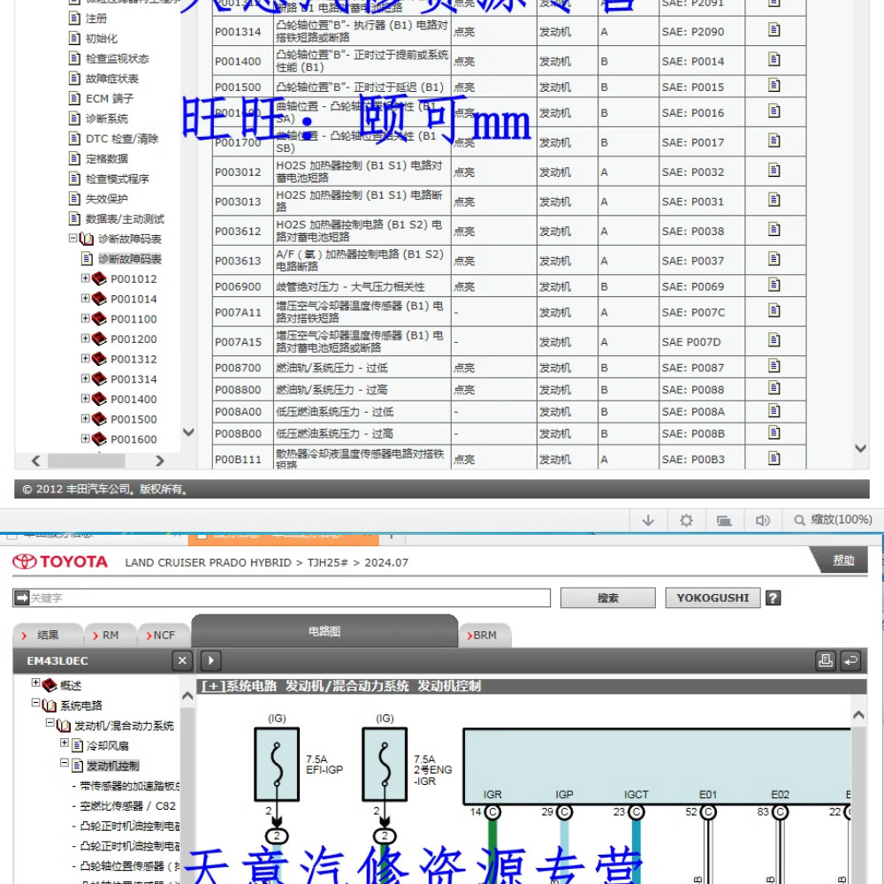Open document icon for P008800 row

pyautogui.click(x=774, y=388)
